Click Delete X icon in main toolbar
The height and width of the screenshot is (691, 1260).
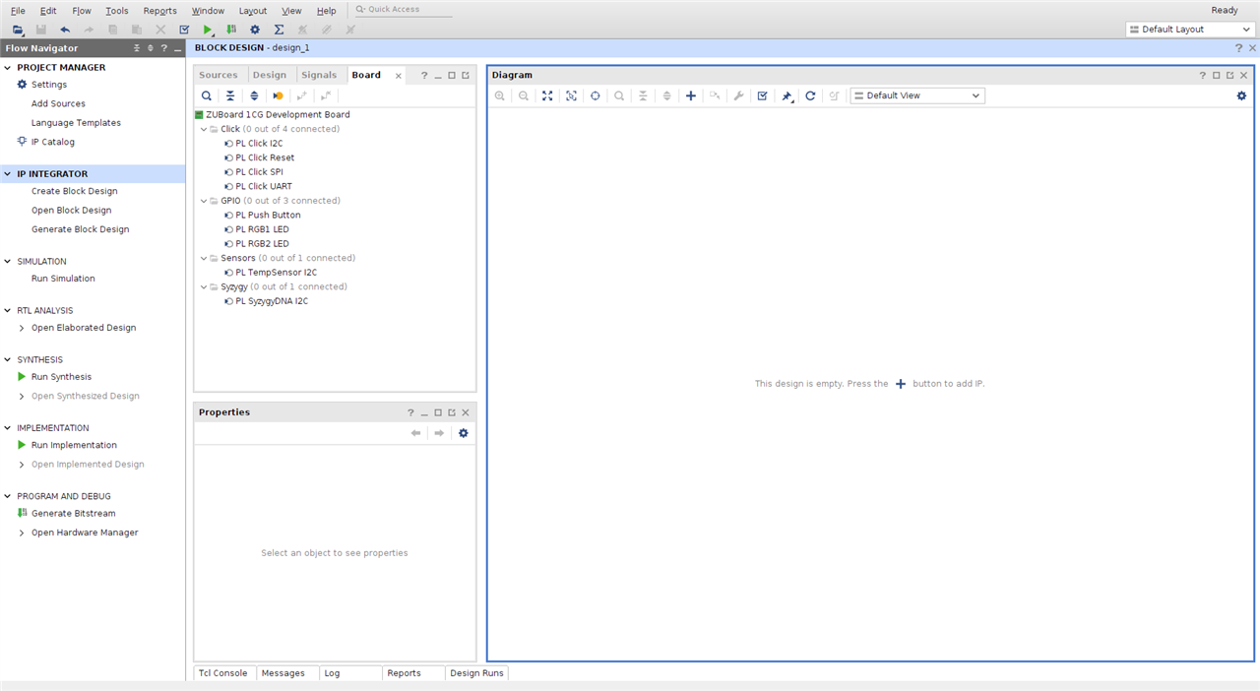[x=160, y=30]
